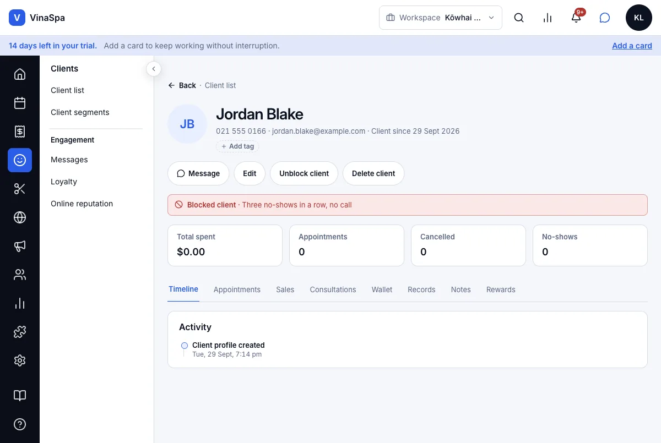Screen dimensions: 661x443
Task: Click the Client list breadcrumb
Action: click(x=220, y=85)
